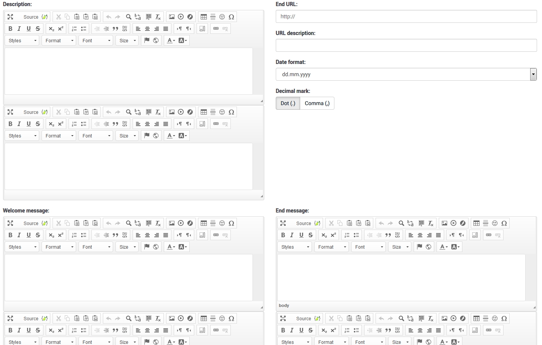Paste into the upper Description editor
The image size is (542, 345).
click(x=77, y=17)
